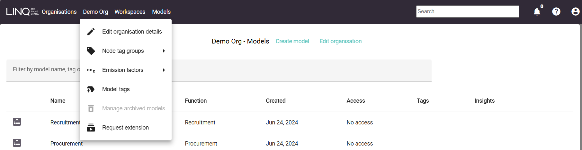The image size is (582, 150).
Task: Open the notifications bell
Action: [x=537, y=12]
